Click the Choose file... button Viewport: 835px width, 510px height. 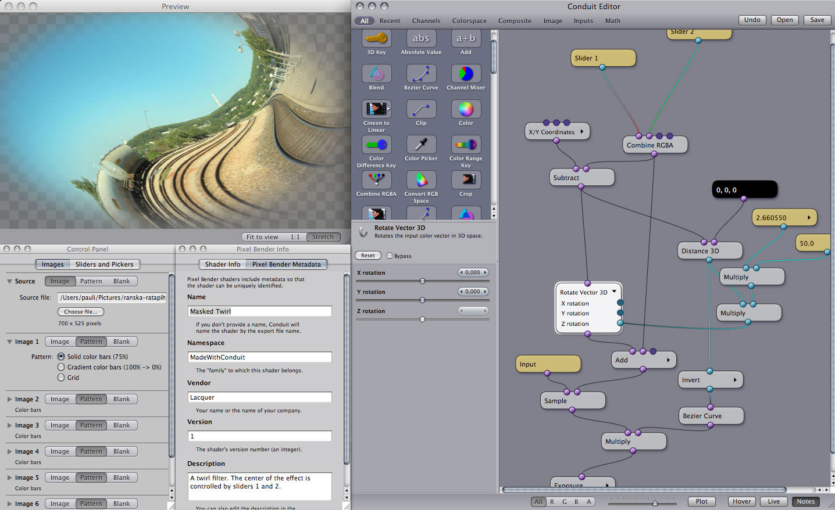(x=81, y=312)
